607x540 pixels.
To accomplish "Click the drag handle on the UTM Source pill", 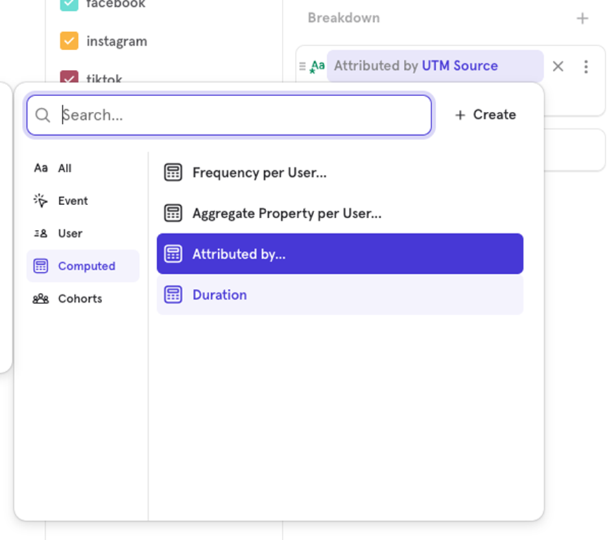I will click(x=302, y=66).
